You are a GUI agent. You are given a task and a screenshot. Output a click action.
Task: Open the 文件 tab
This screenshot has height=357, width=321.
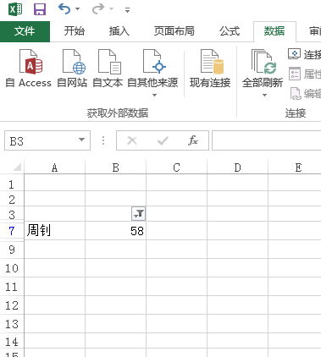(x=25, y=31)
